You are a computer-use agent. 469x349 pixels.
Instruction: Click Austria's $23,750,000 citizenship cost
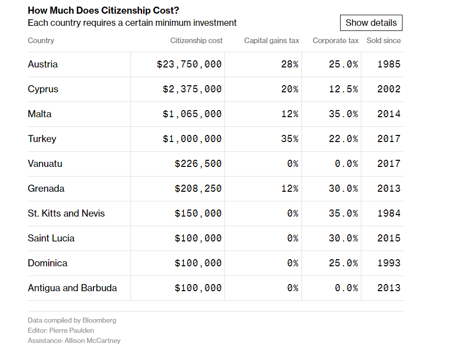tap(189, 64)
